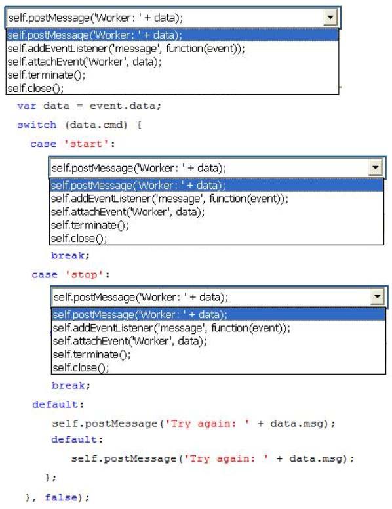
Task: Open the first dropdown arrow at top
Action: coord(330,17)
